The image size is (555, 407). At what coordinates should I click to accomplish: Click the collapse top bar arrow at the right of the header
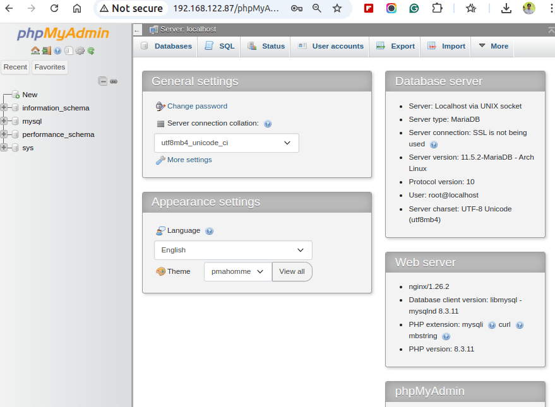click(x=551, y=30)
